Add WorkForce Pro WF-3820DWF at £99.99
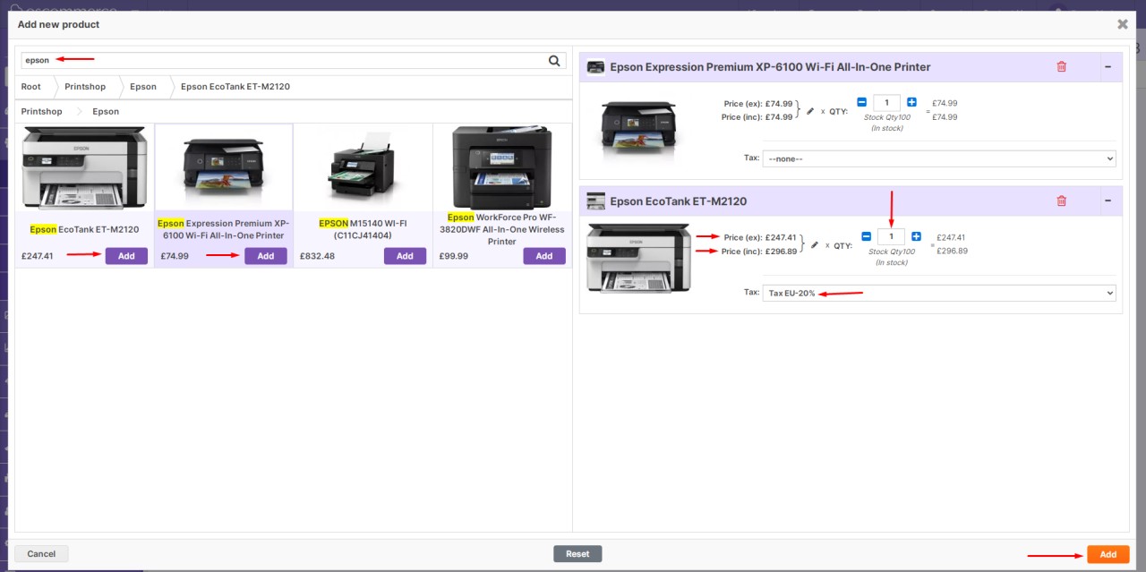The image size is (1146, 572). [x=544, y=256]
